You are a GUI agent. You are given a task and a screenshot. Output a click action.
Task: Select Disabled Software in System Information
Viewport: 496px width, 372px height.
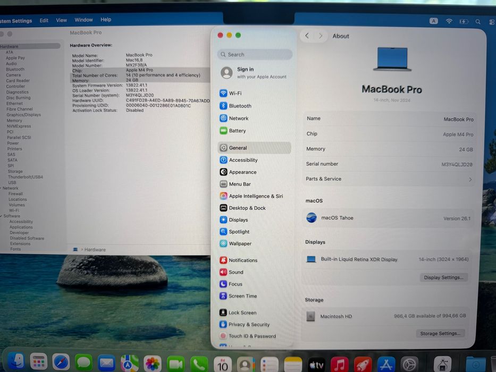click(27, 238)
